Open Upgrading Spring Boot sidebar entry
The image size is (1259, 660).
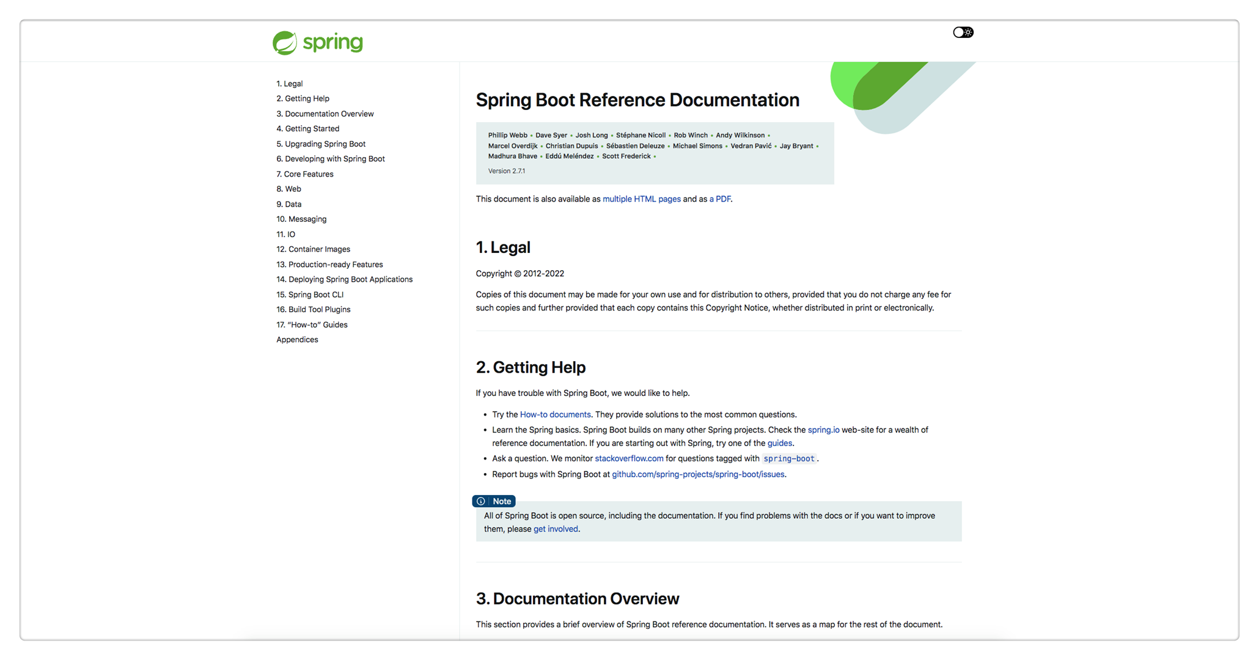click(x=321, y=144)
